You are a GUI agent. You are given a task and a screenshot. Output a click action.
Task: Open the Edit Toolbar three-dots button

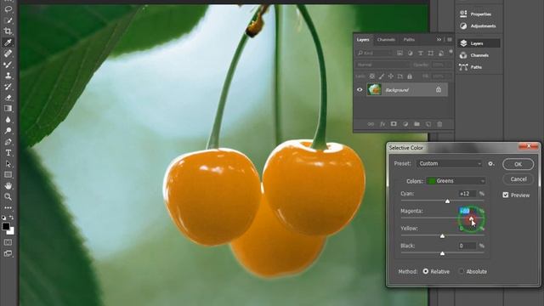8,207
